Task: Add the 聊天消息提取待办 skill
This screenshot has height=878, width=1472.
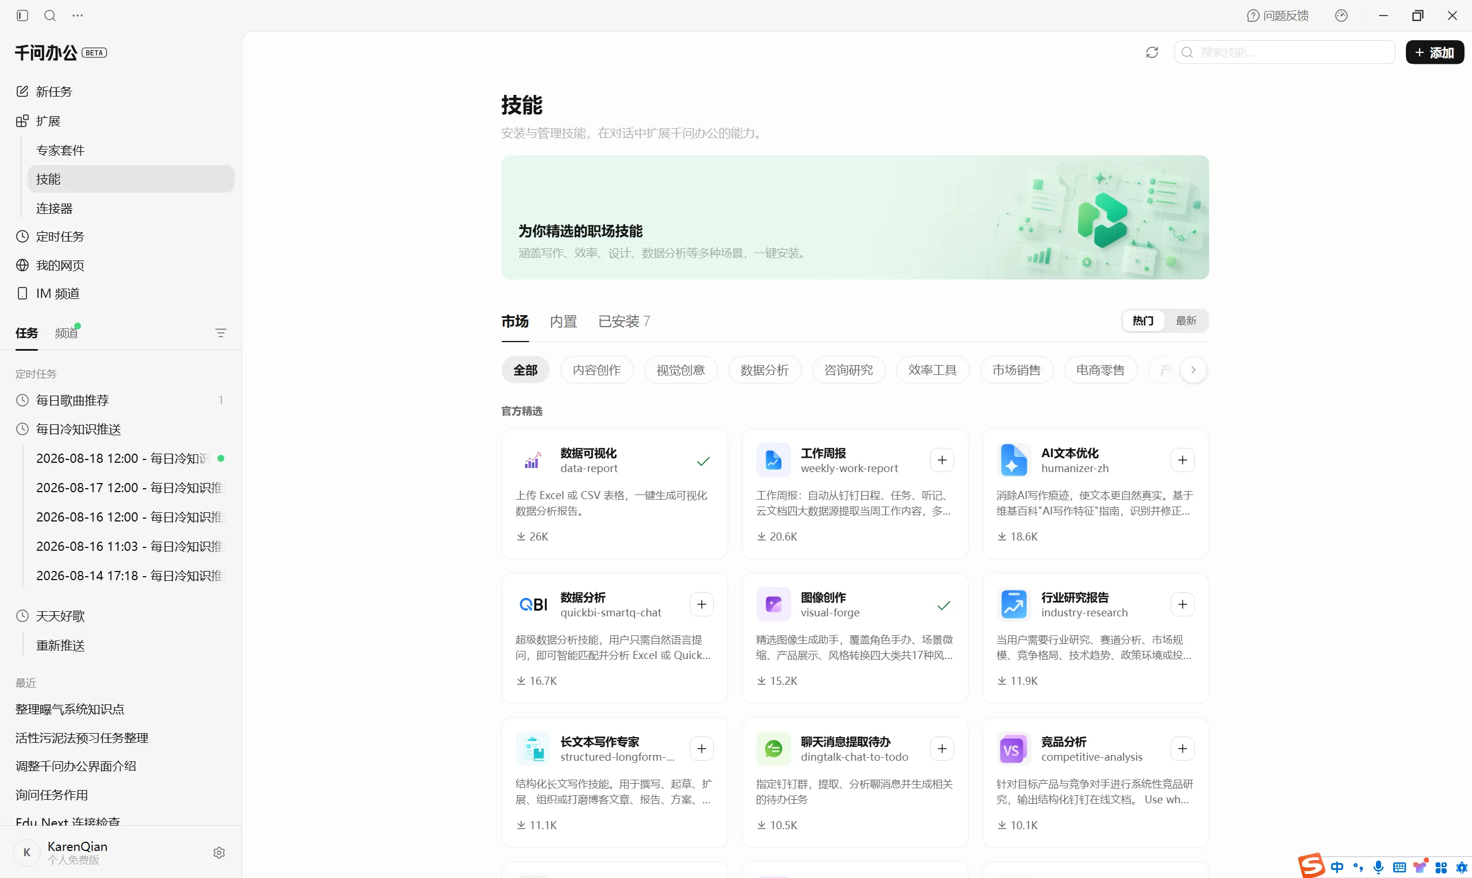Action: (x=942, y=749)
